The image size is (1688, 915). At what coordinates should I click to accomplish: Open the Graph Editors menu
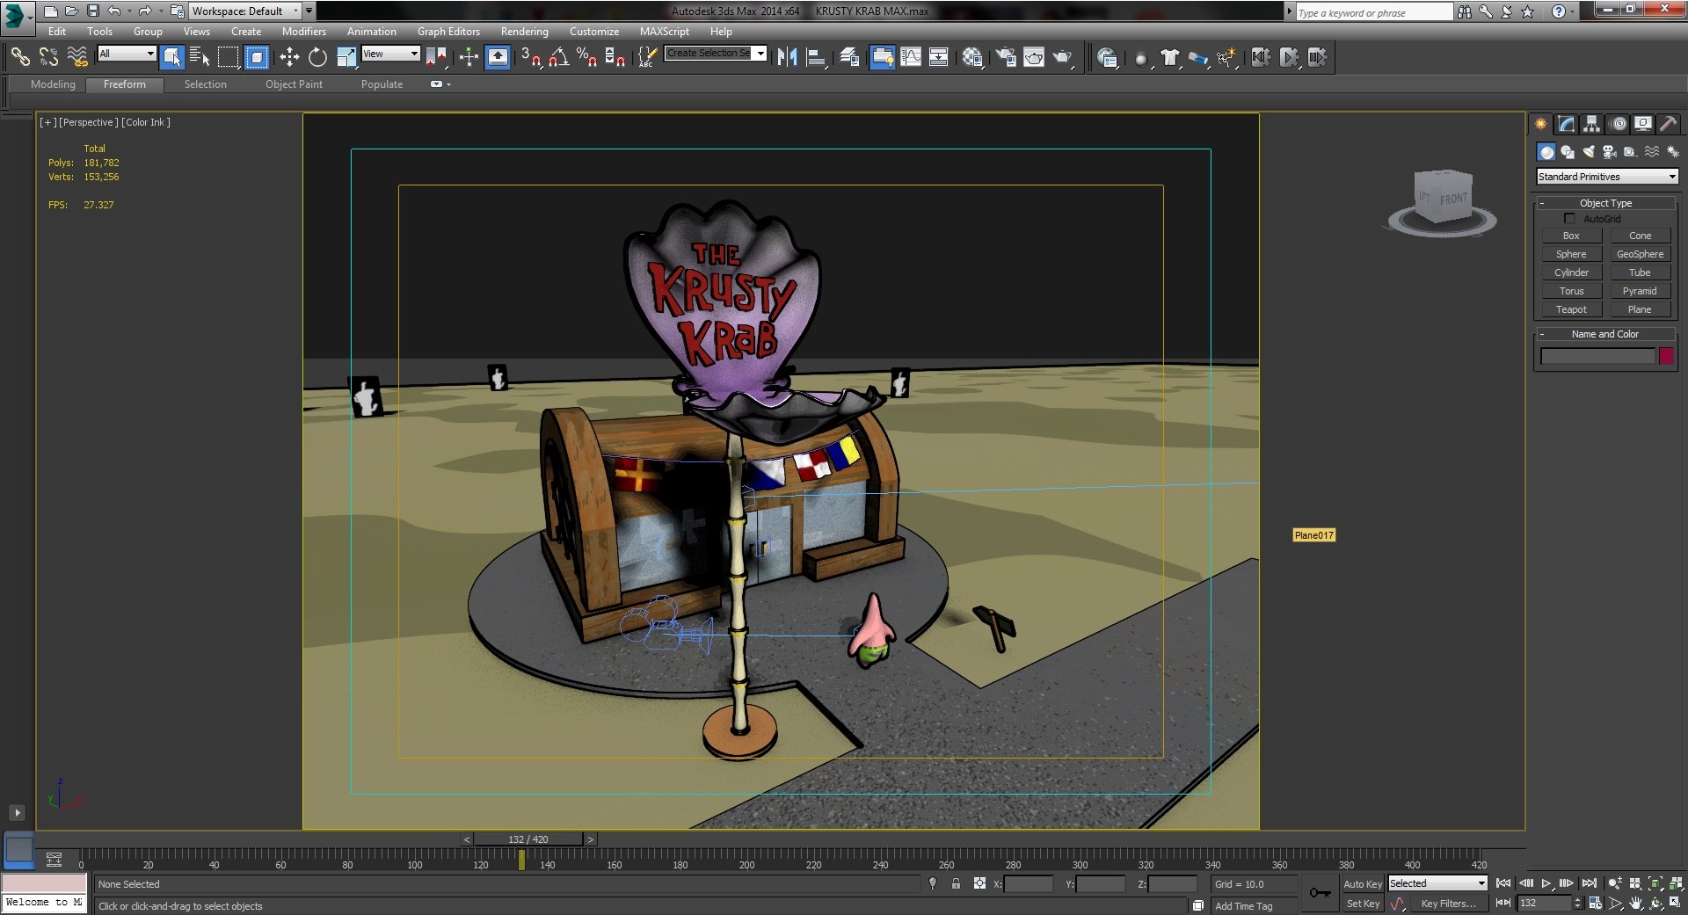(x=448, y=31)
